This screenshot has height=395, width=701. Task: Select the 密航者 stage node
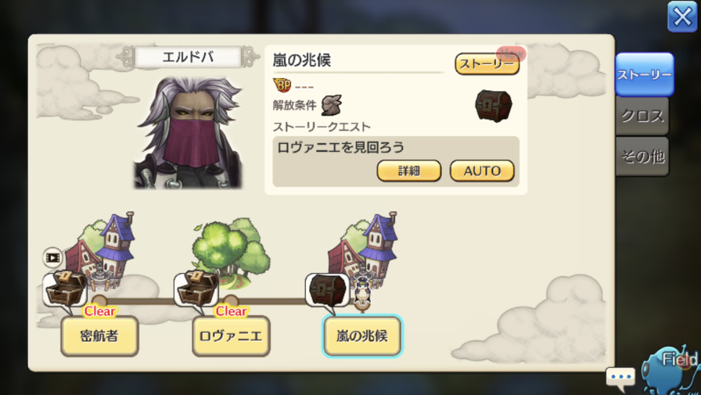100,336
